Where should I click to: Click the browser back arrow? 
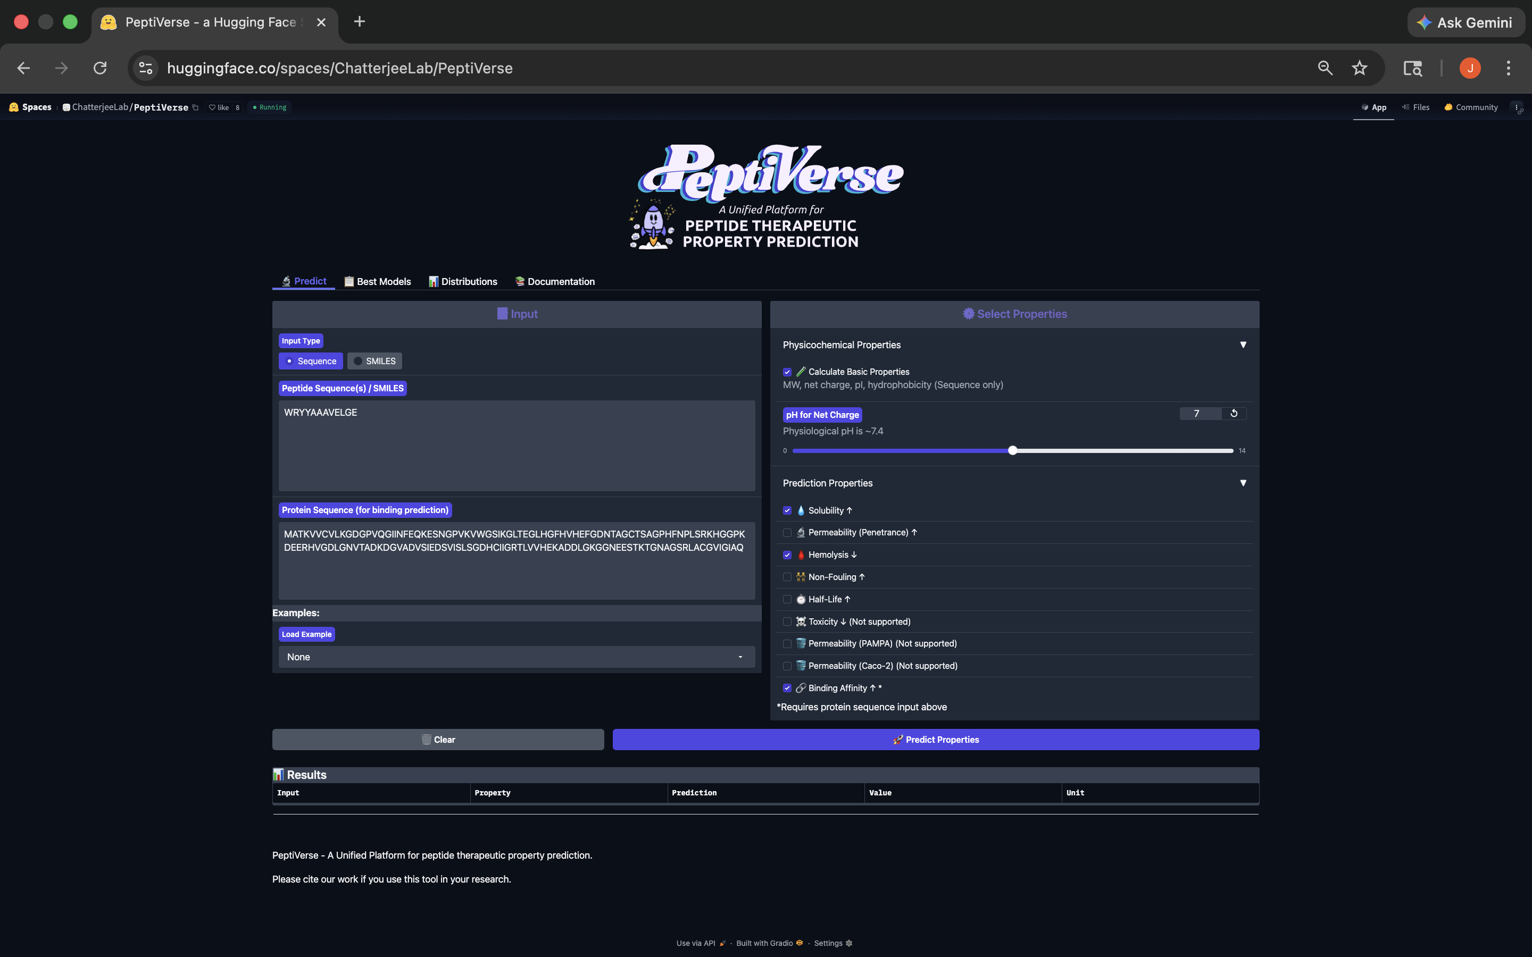coord(23,69)
